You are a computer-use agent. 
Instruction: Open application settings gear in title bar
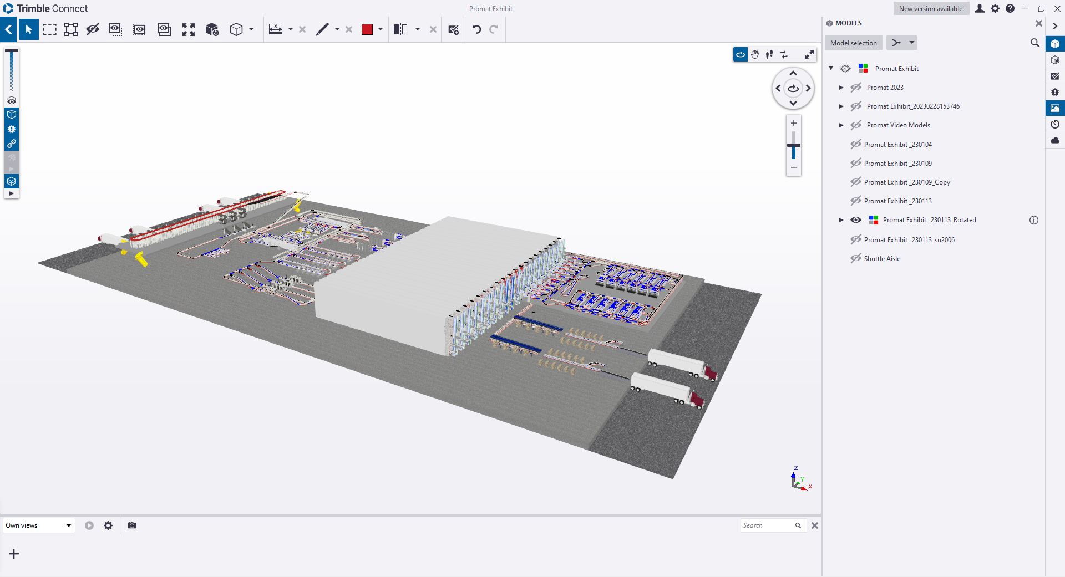click(x=995, y=8)
